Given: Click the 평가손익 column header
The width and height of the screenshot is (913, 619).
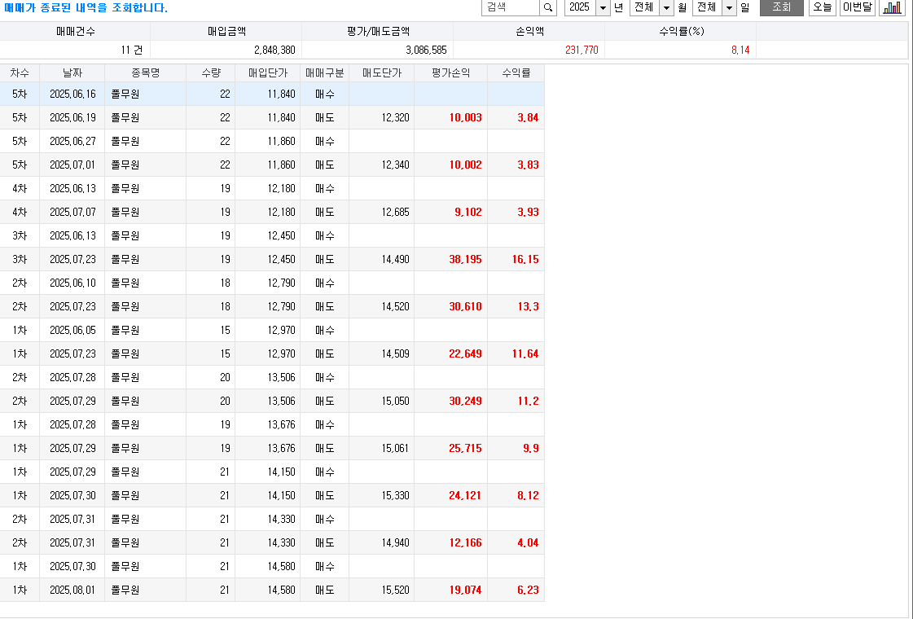Looking at the screenshot, I should (x=451, y=72).
